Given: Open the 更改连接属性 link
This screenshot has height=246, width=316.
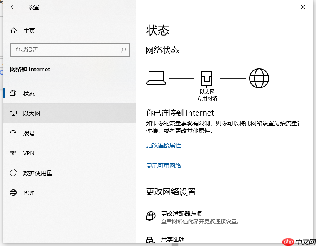Looking at the screenshot, I should (x=164, y=145).
